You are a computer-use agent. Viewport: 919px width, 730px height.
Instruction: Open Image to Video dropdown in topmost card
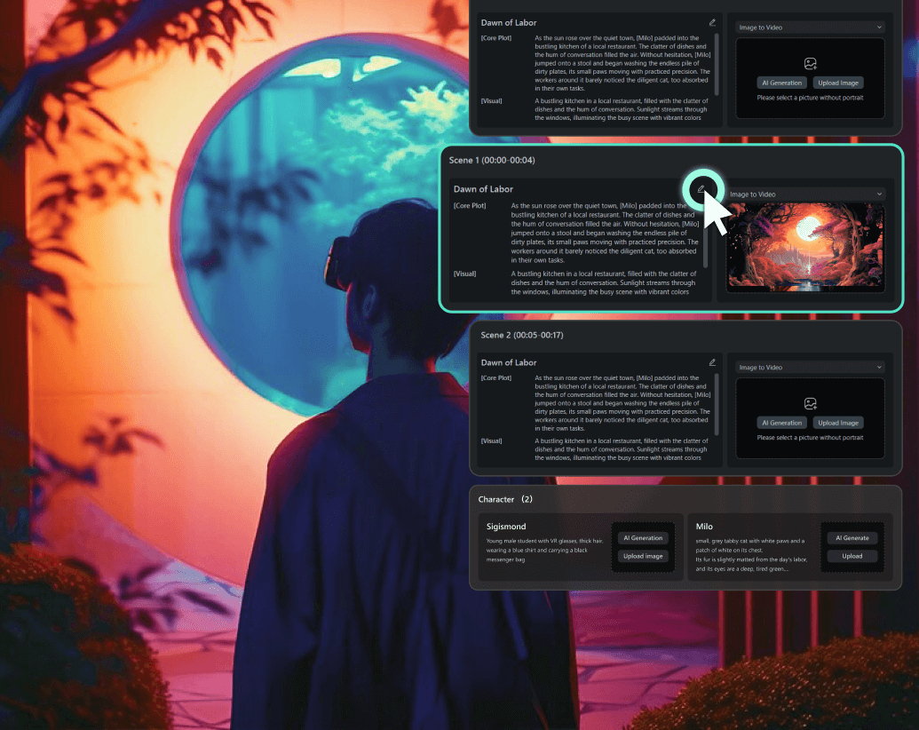click(x=810, y=27)
